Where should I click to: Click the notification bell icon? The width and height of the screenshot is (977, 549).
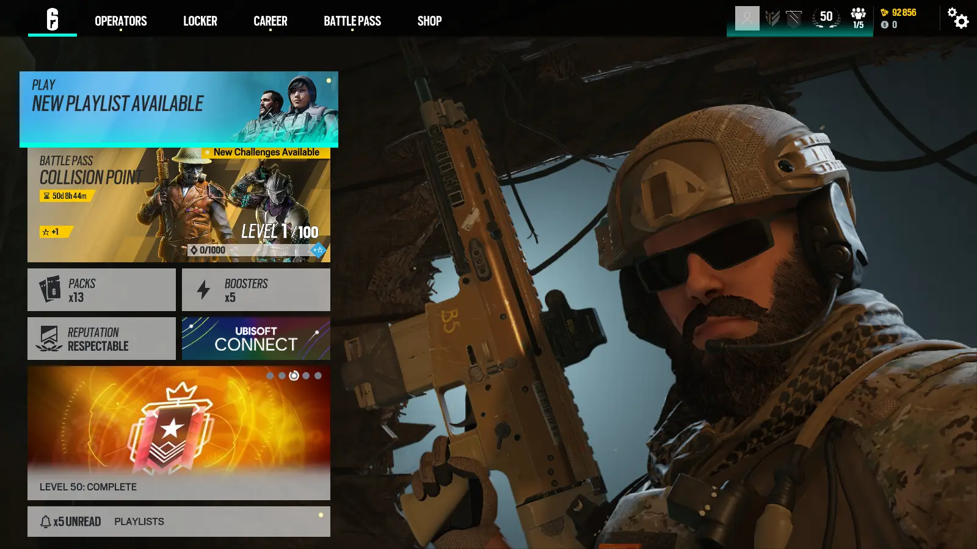click(45, 522)
